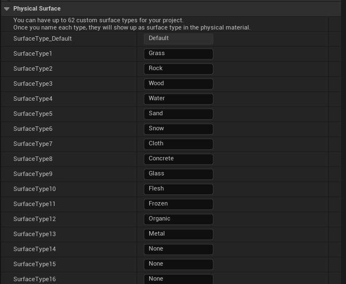Select the SurfaceType11 label
The width and height of the screenshot is (346, 284).
34,204
